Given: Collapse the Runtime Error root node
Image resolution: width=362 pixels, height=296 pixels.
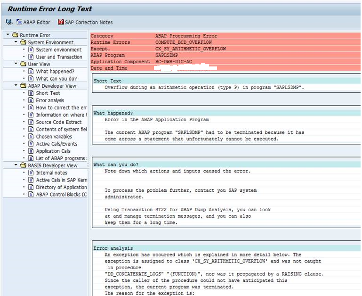Looking at the screenshot, I should point(8,35).
